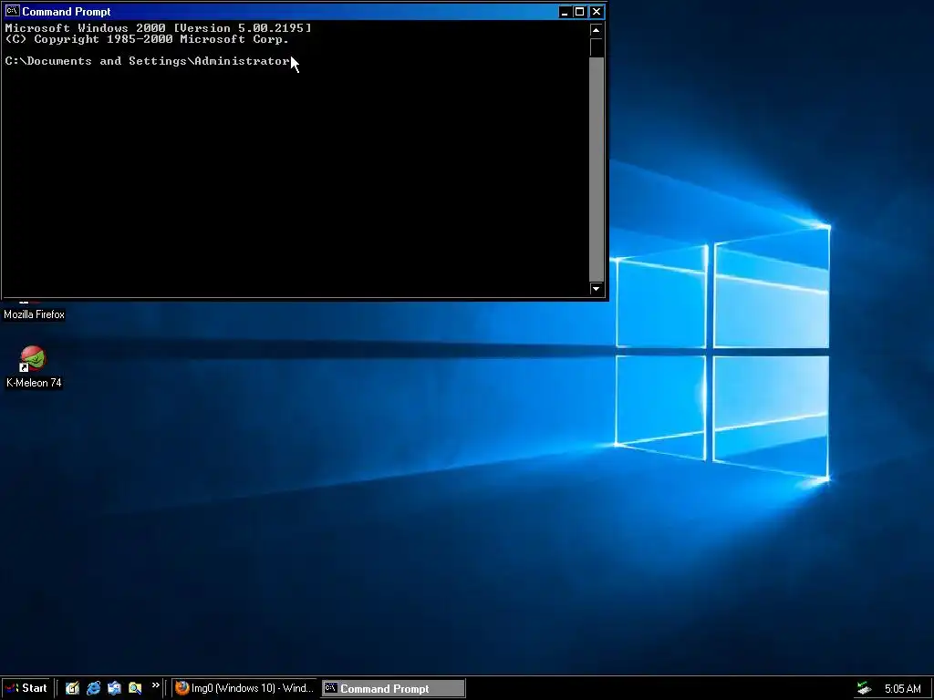Click the search folder quick launch icon

pos(135,688)
